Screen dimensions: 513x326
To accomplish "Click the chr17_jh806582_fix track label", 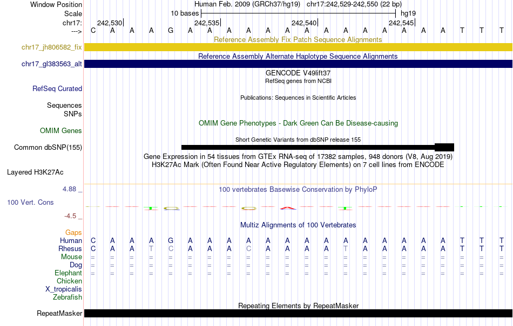I will point(52,47).
